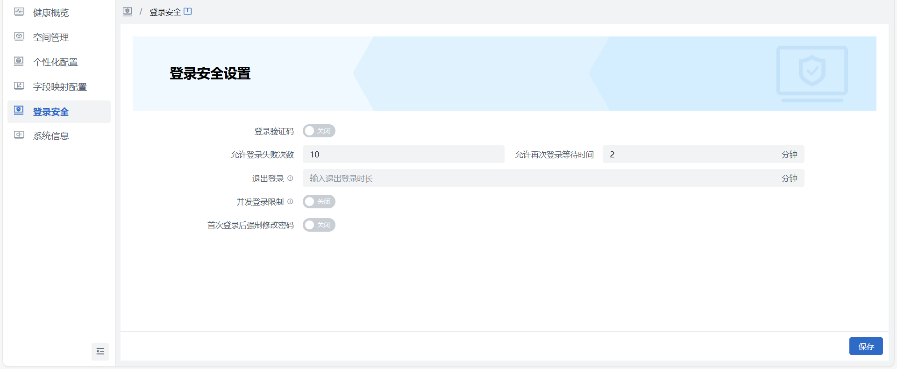The image size is (897, 369).
Task: Click the 系统信息 sidebar icon
Action: click(x=19, y=135)
